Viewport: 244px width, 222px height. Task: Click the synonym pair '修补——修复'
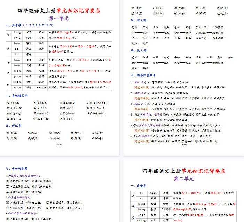coord(140,43)
